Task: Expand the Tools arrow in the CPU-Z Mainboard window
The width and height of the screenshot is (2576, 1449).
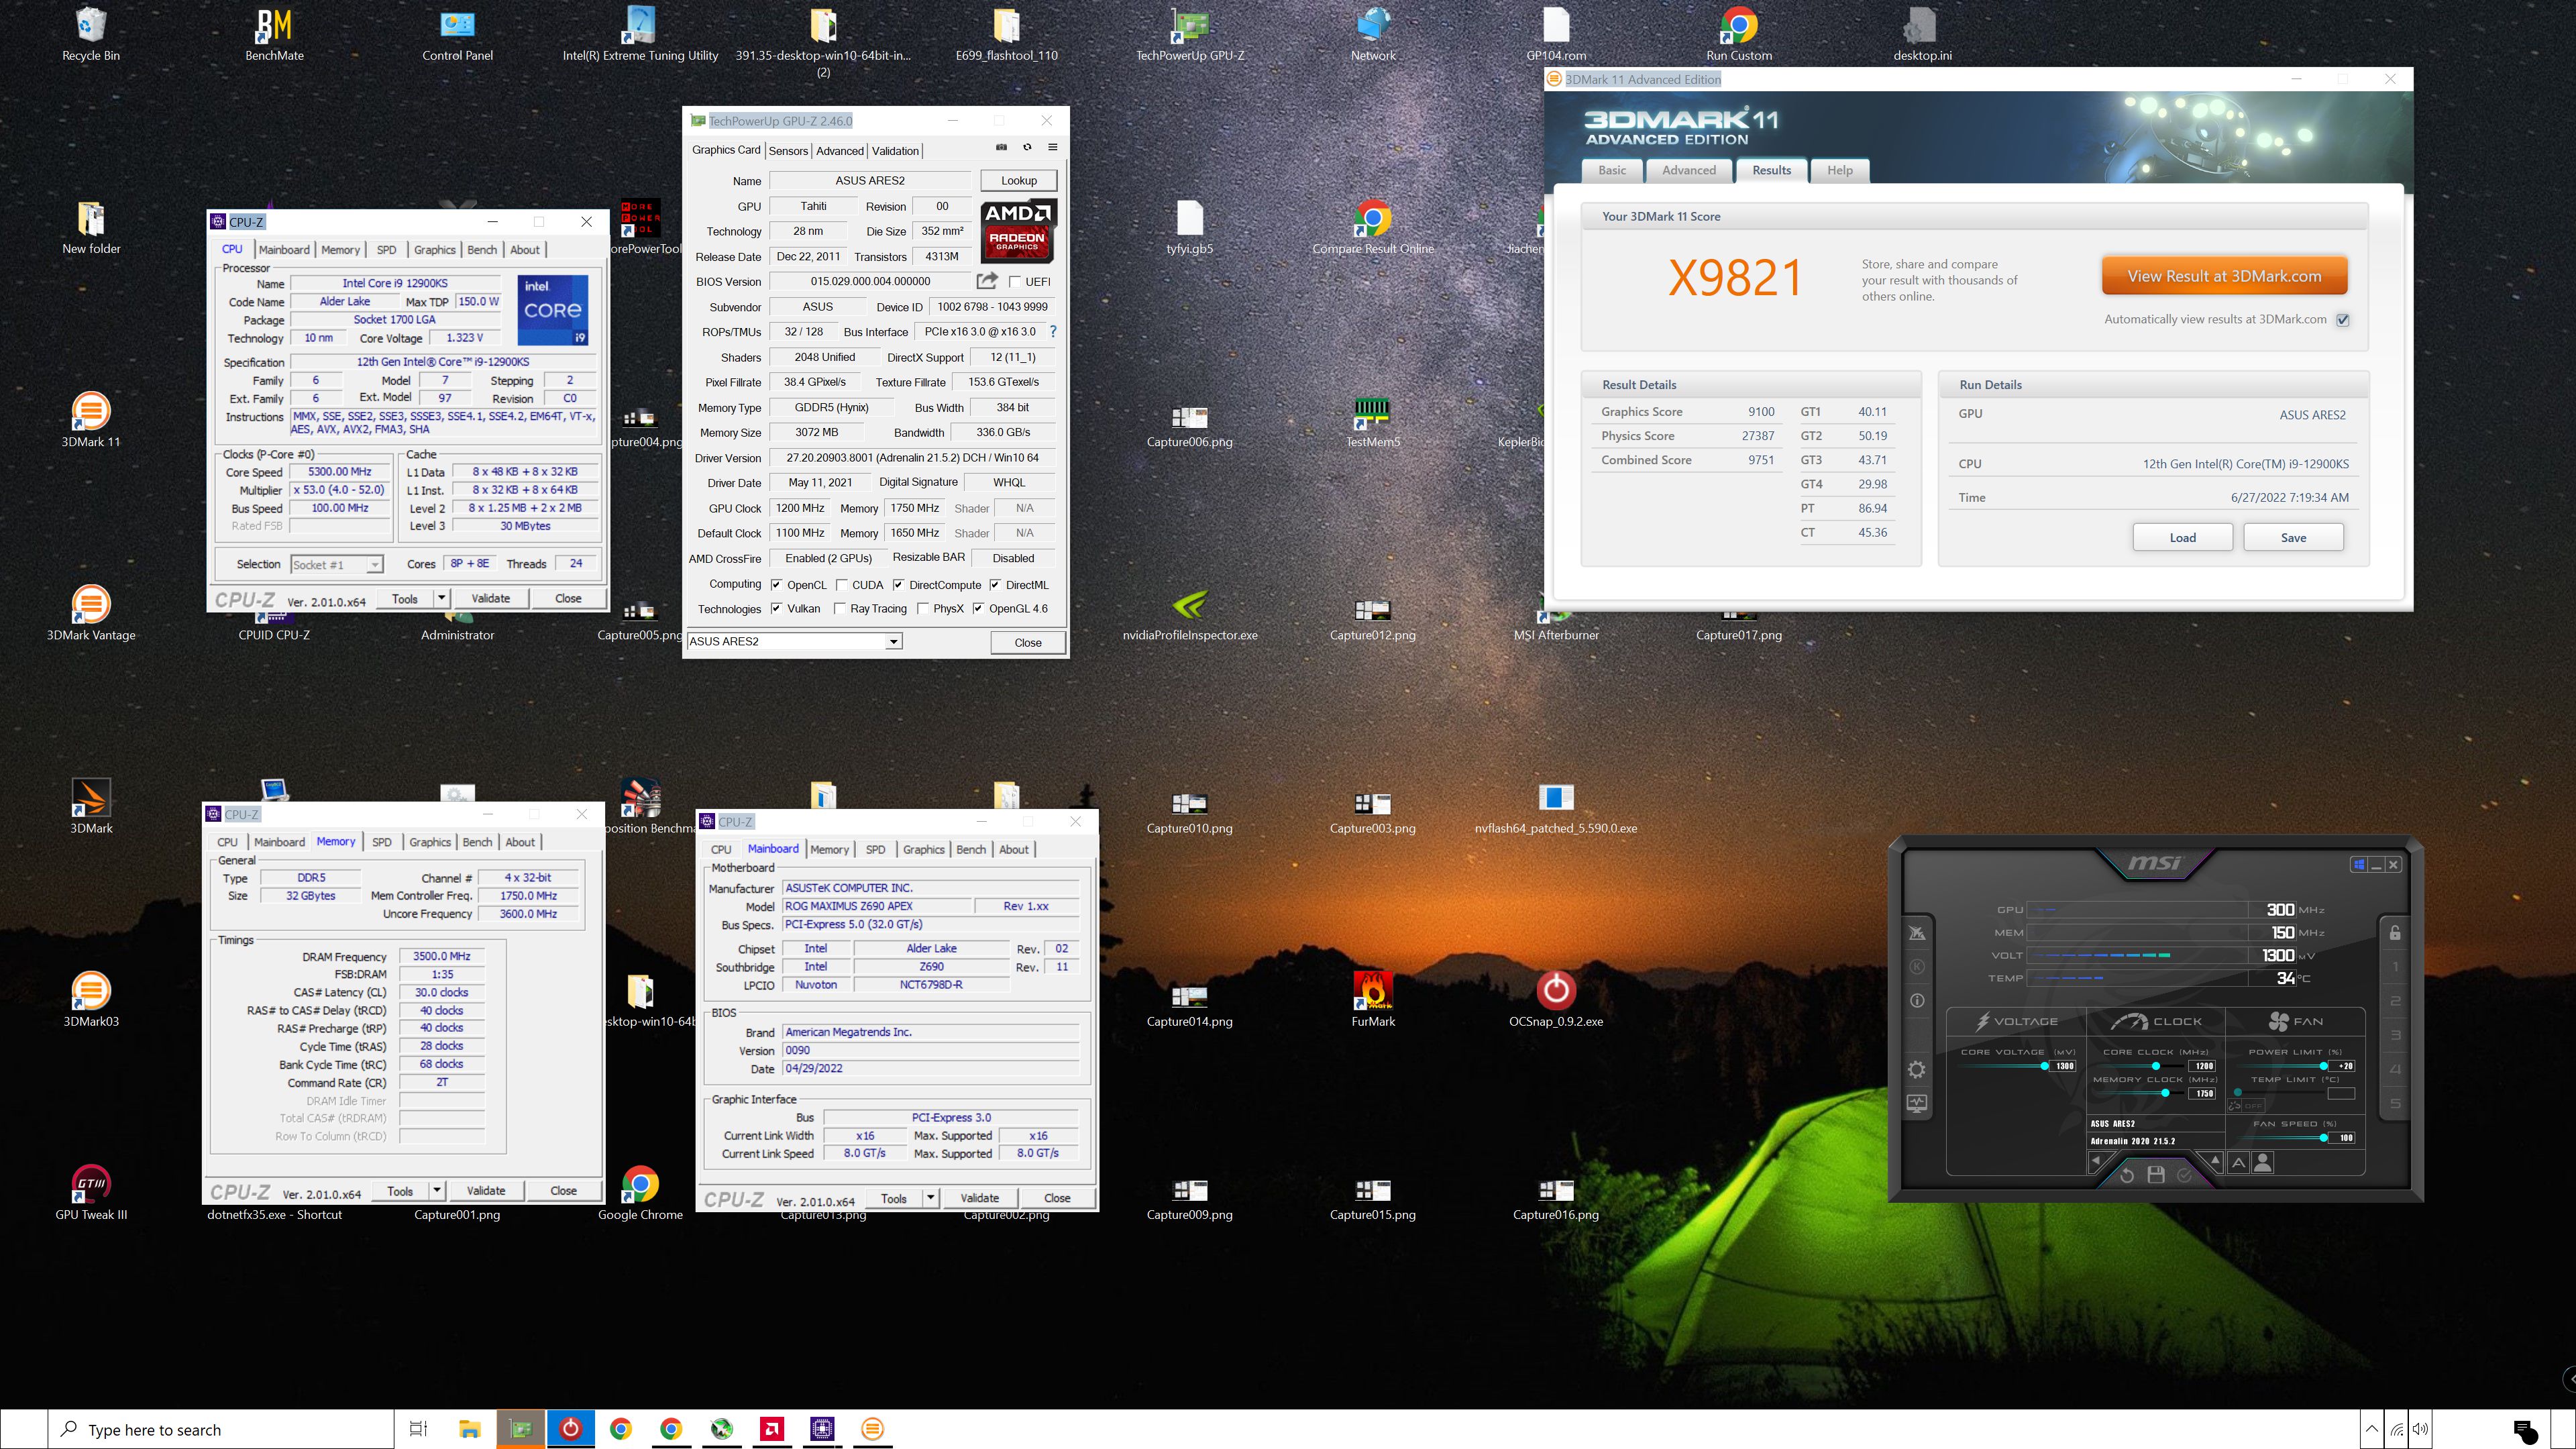Action: click(930, 1198)
